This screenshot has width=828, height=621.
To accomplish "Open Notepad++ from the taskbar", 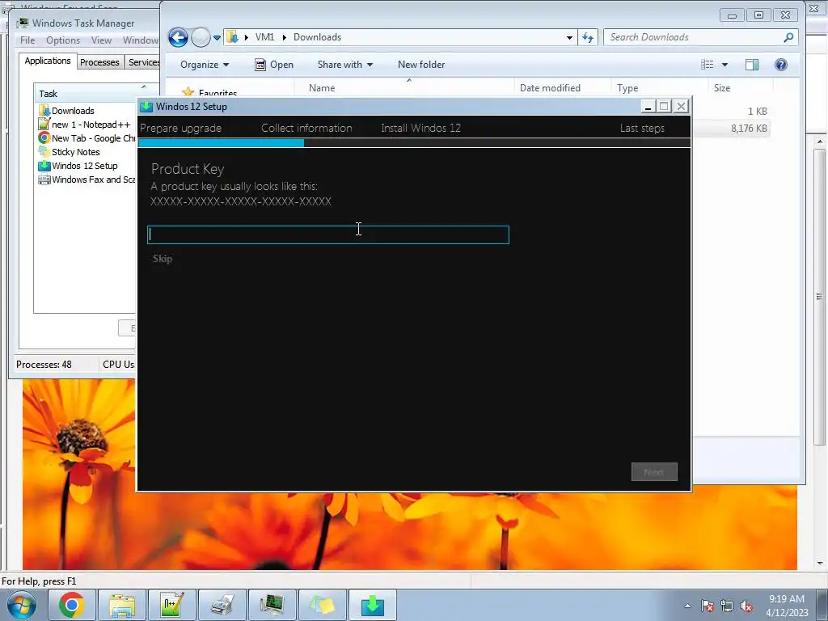I will point(172,605).
